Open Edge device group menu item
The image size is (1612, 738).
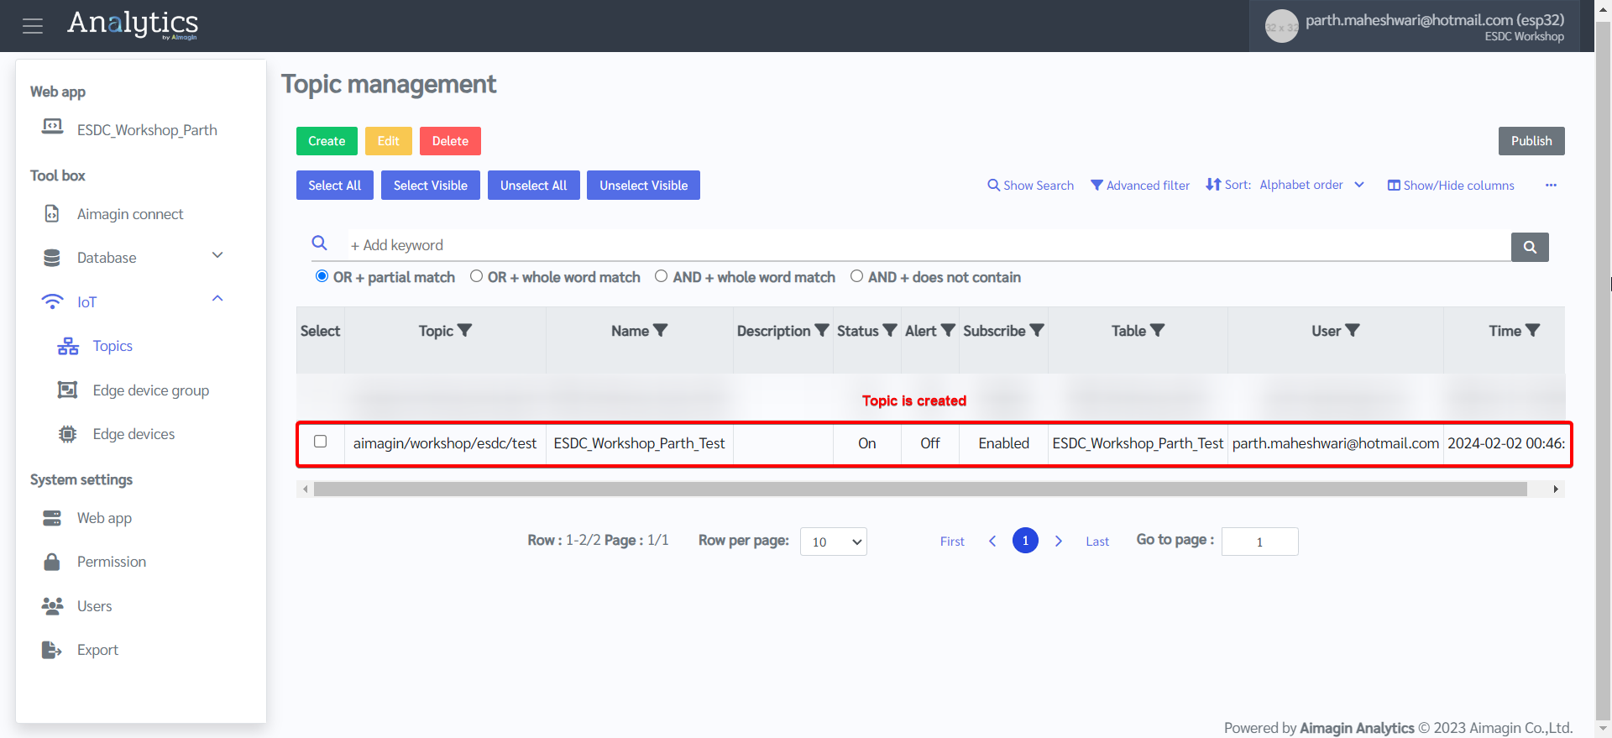[151, 390]
